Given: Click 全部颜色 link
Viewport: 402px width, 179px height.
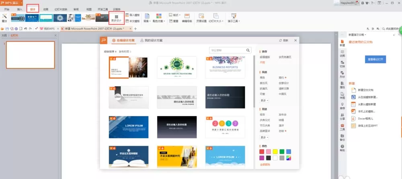Looking at the screenshot, I should pos(265,165).
